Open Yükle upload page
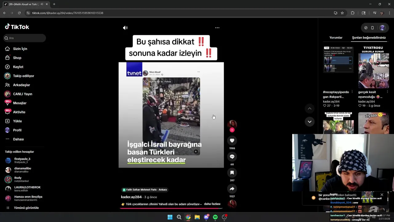Screen dimensions: 394x222 (18, 121)
